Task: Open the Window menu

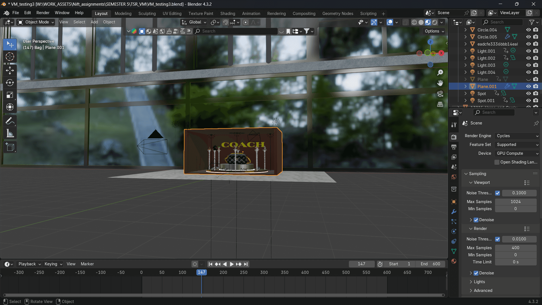Action: (x=62, y=13)
